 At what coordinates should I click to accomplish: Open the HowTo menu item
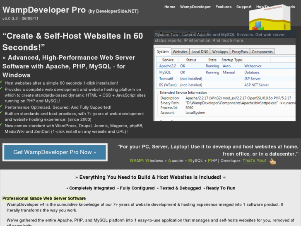[x=262, y=7]
